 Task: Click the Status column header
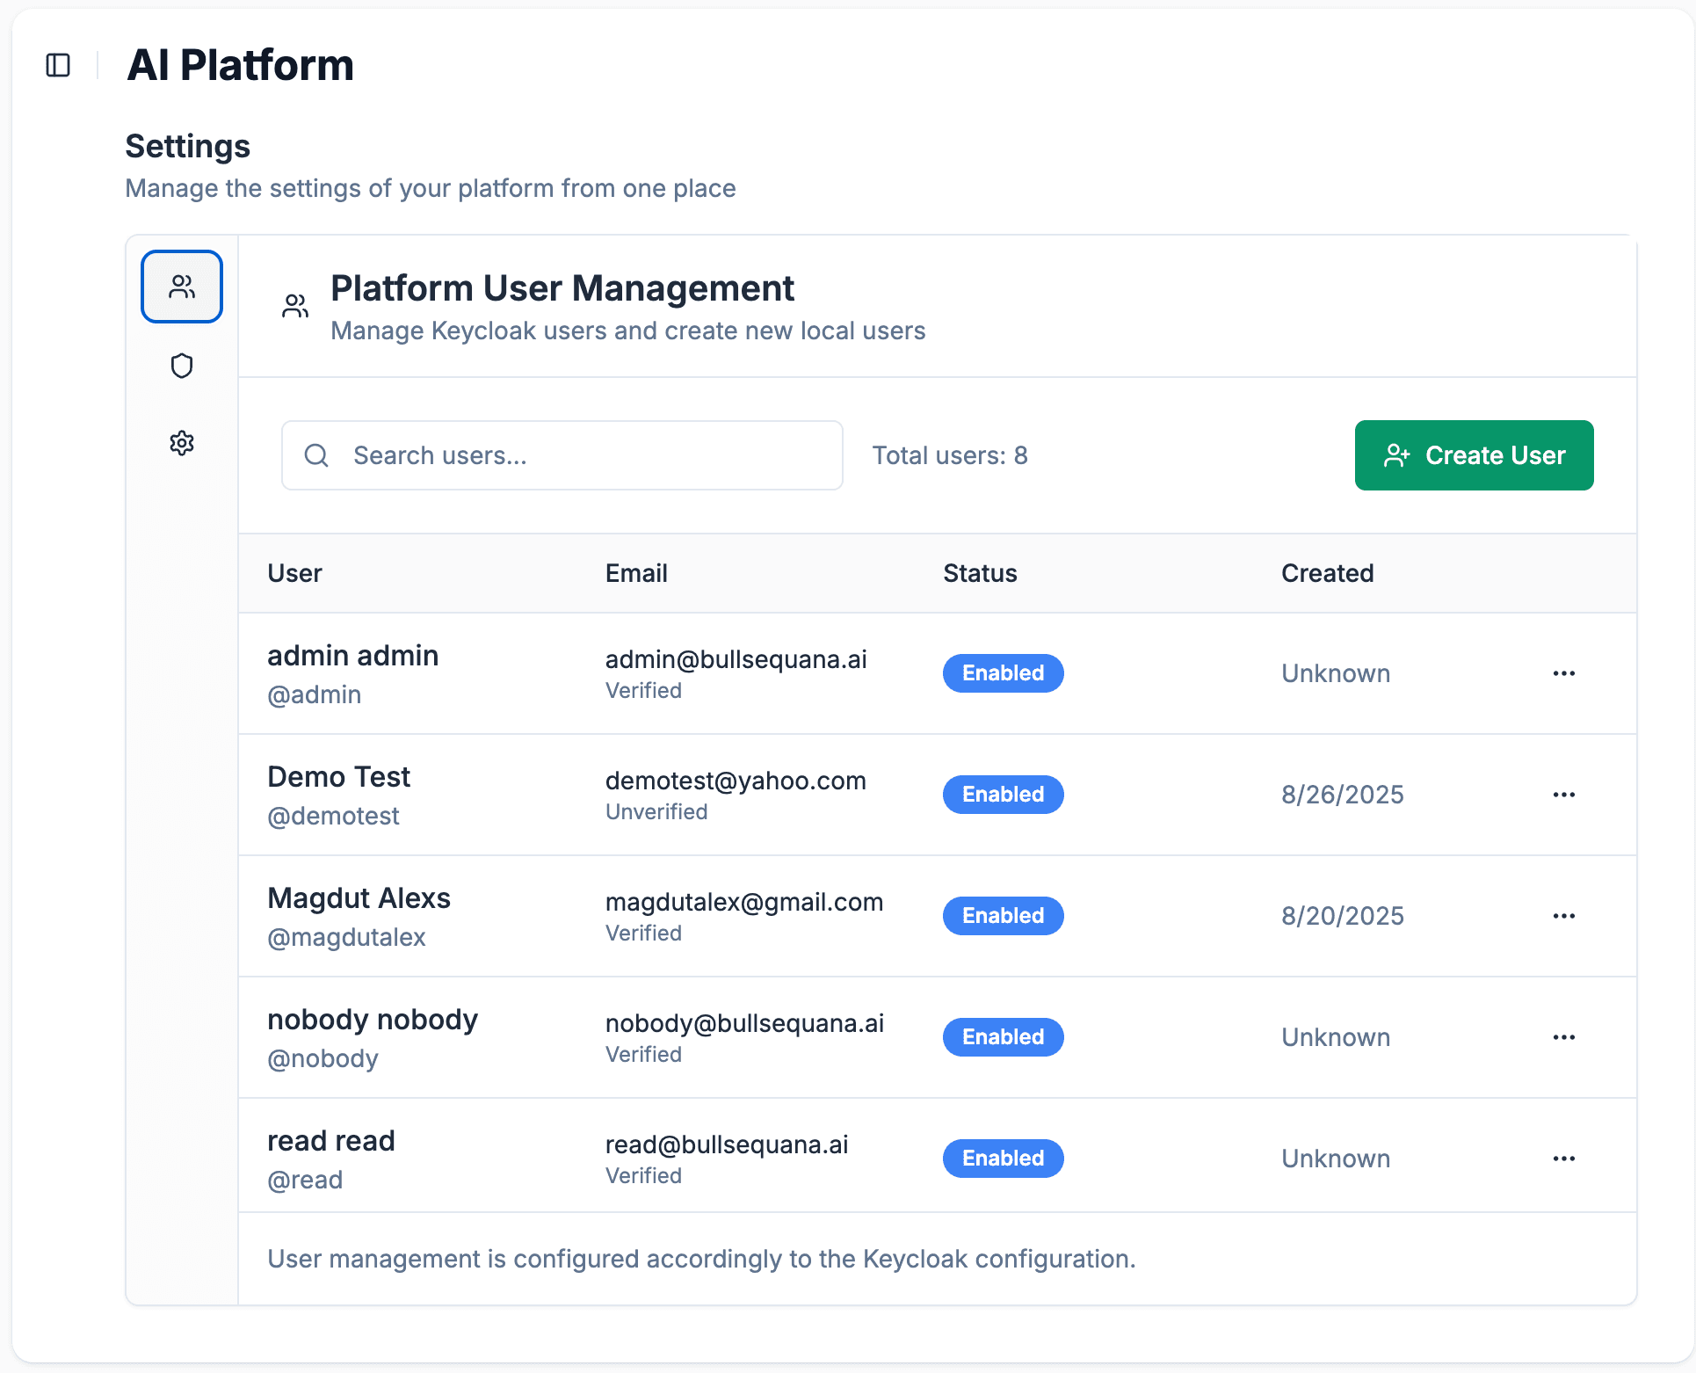(980, 573)
